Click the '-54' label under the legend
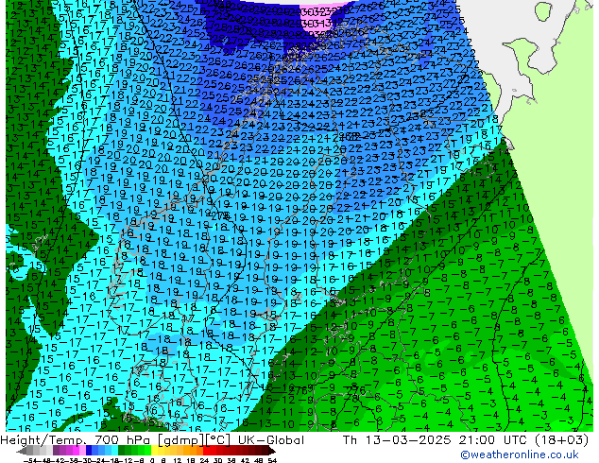This screenshot has height=463, width=599. click(30, 460)
